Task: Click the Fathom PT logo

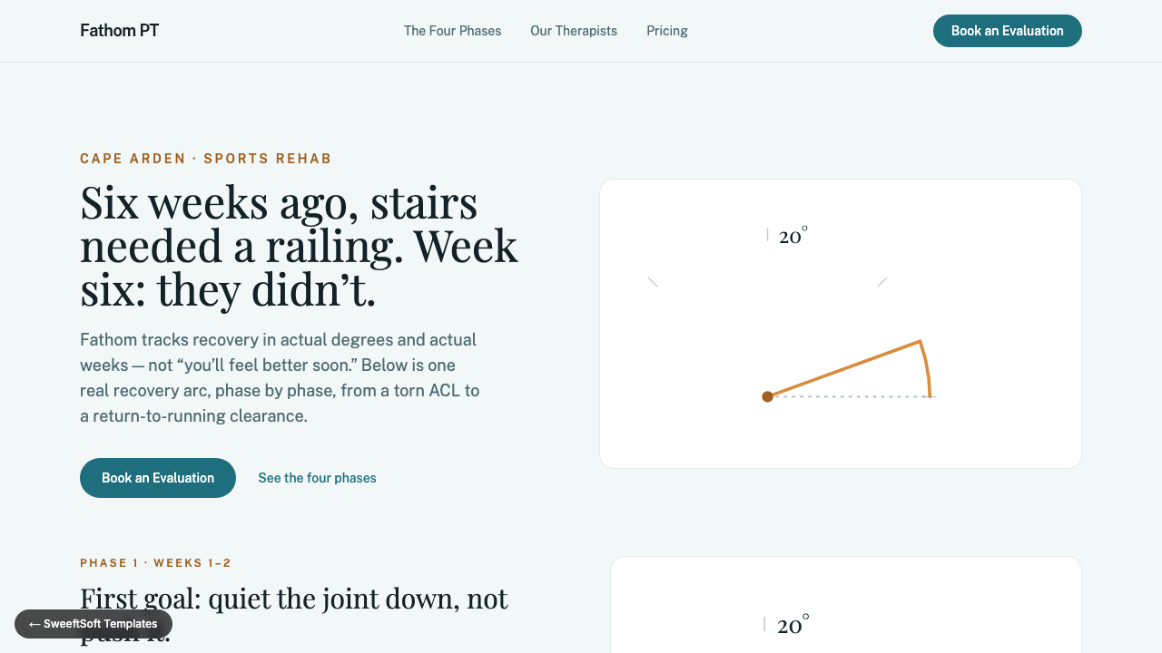Action: [119, 31]
